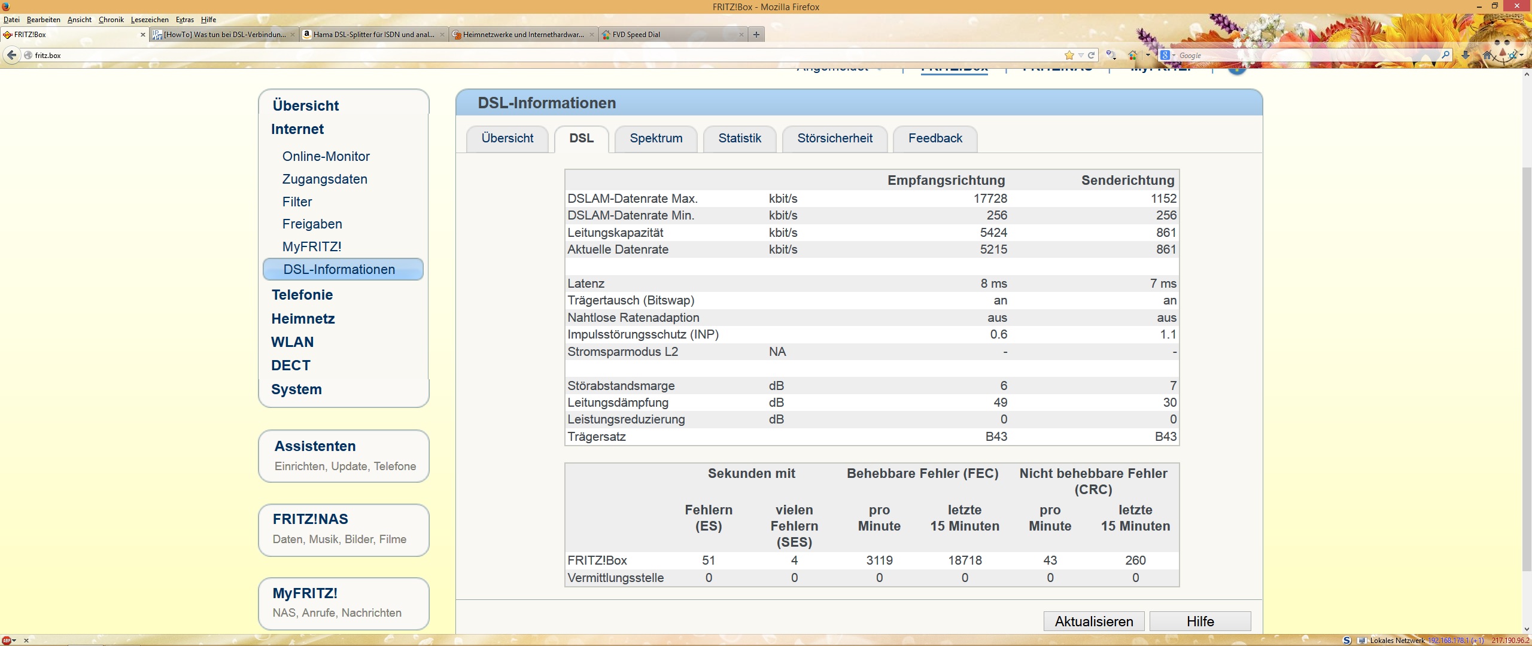Close the Hama DSL-Splitter tab

442,35
